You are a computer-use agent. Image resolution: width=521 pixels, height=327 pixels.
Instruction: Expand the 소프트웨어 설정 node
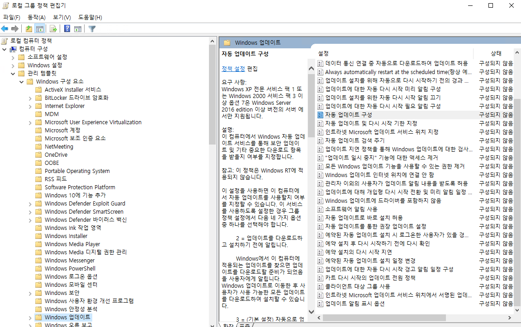pos(13,57)
